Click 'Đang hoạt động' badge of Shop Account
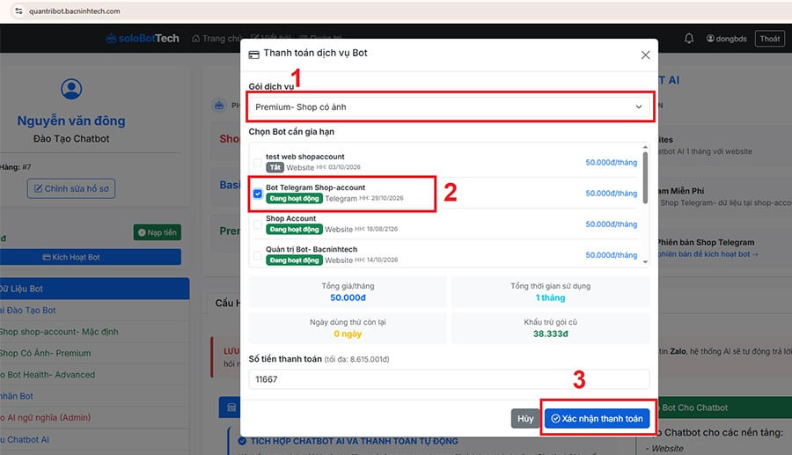 [295, 230]
